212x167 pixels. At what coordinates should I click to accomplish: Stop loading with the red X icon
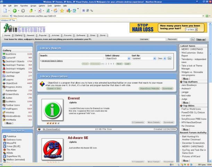pyautogui.click(x=40, y=10)
